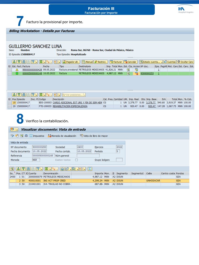Click action icon in Factura row
Viewport: 199px width, 265px height.
136,74
